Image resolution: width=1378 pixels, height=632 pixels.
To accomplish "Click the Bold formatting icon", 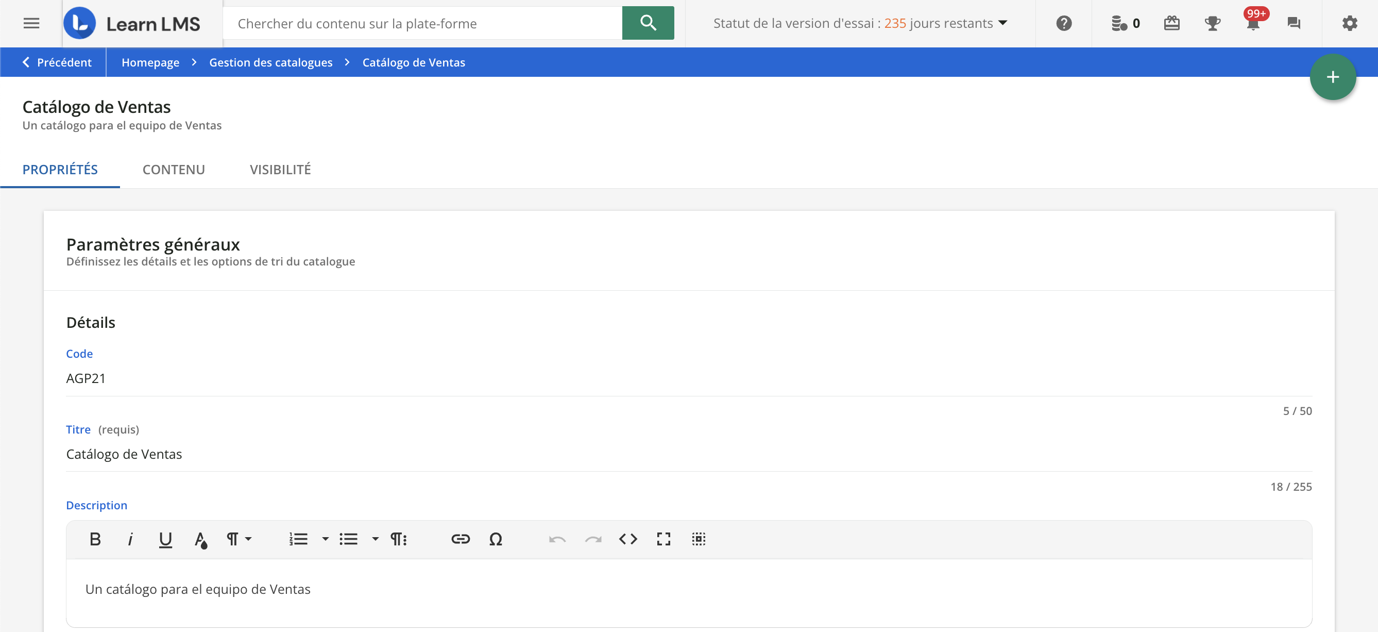I will tap(95, 539).
